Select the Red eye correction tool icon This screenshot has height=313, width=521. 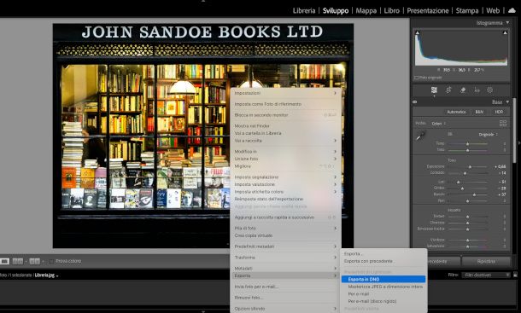point(477,90)
